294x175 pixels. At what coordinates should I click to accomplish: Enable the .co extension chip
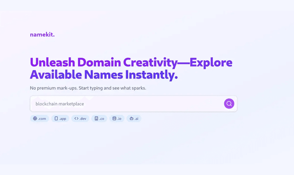99,118
